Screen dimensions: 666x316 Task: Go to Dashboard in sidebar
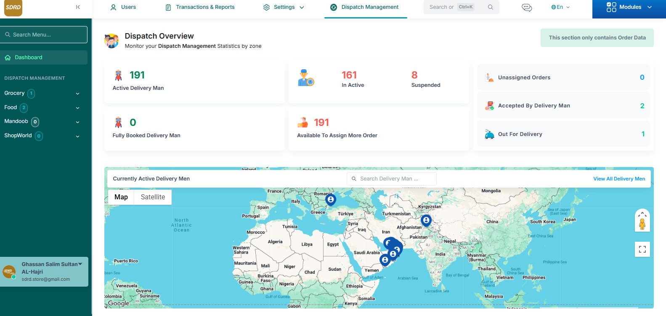(x=44, y=57)
